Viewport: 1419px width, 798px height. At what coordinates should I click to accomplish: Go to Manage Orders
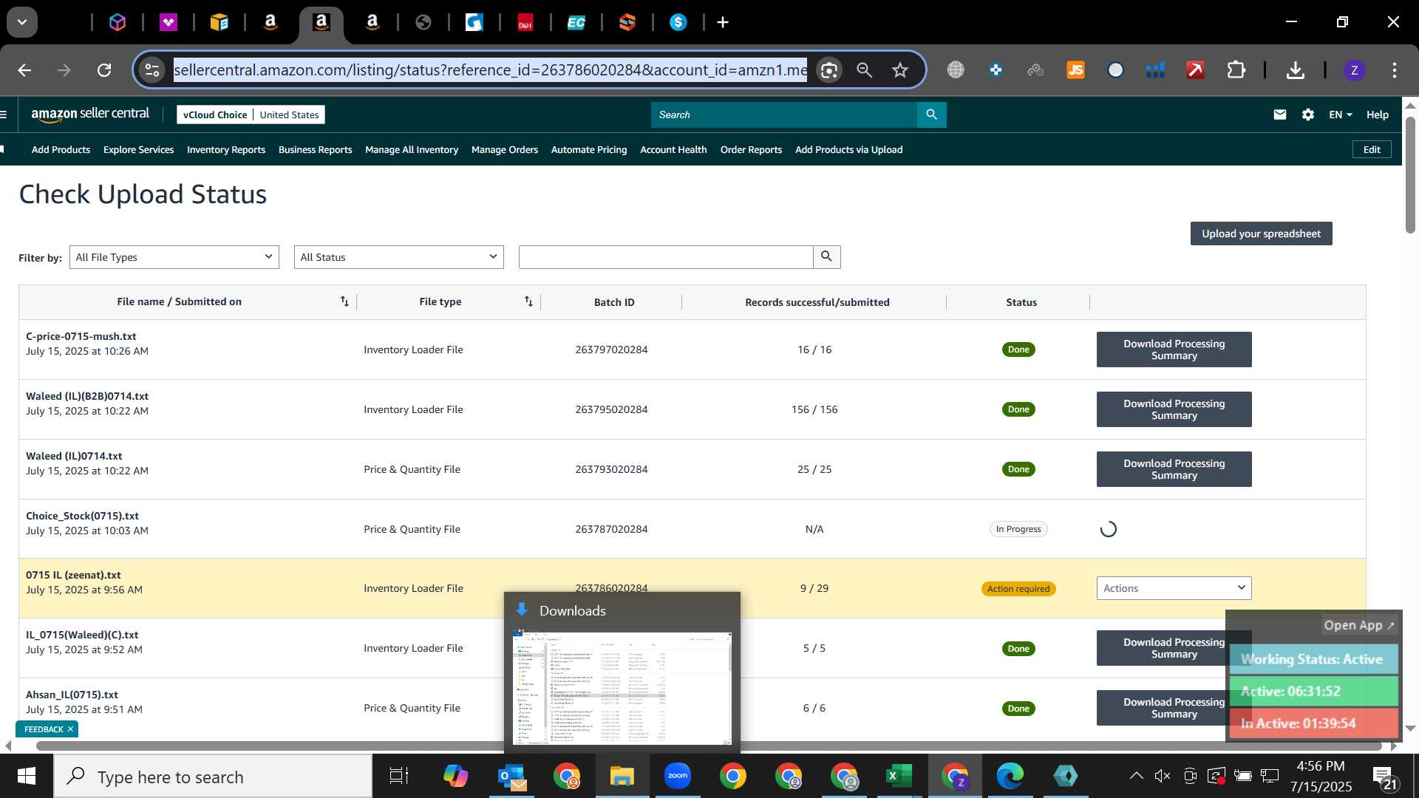tap(505, 149)
